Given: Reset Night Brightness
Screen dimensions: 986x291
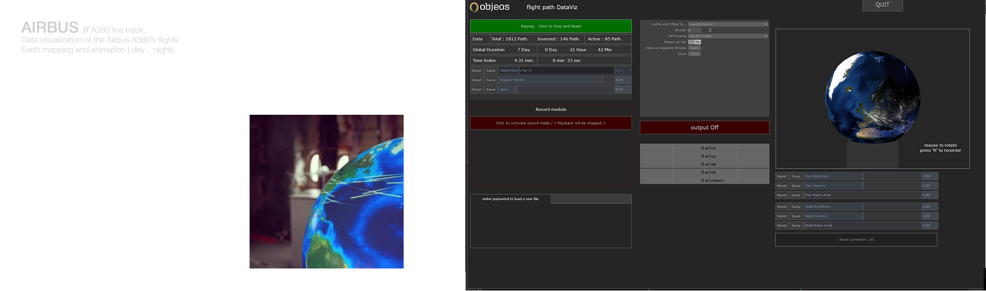Looking at the screenshot, I should (782, 206).
